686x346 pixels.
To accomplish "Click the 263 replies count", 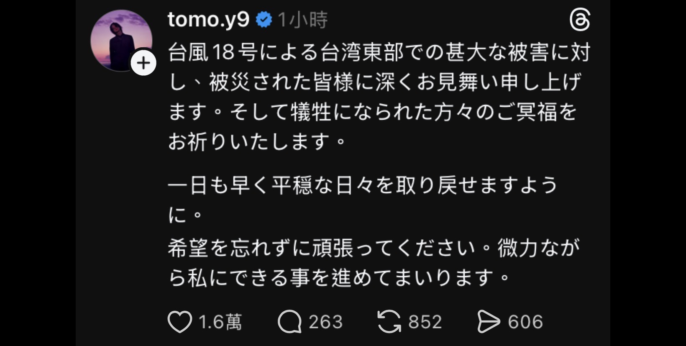I will point(325,322).
